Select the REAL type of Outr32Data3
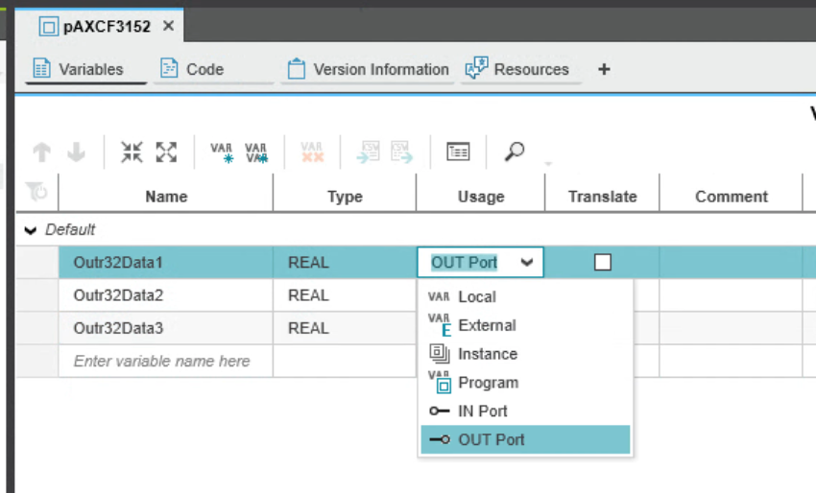 click(345, 328)
